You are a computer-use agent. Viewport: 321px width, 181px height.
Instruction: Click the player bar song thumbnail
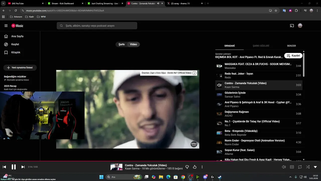point(116,167)
